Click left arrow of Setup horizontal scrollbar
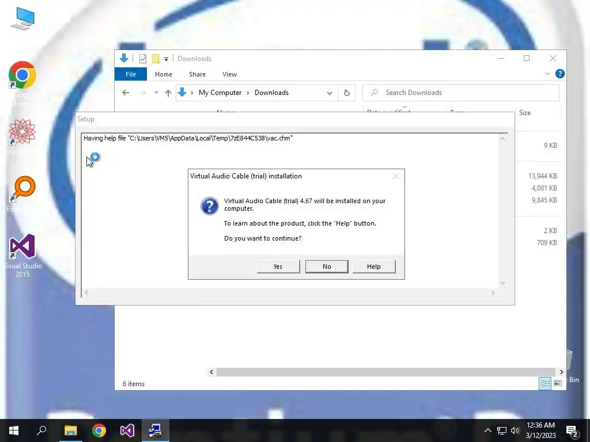 86,292
